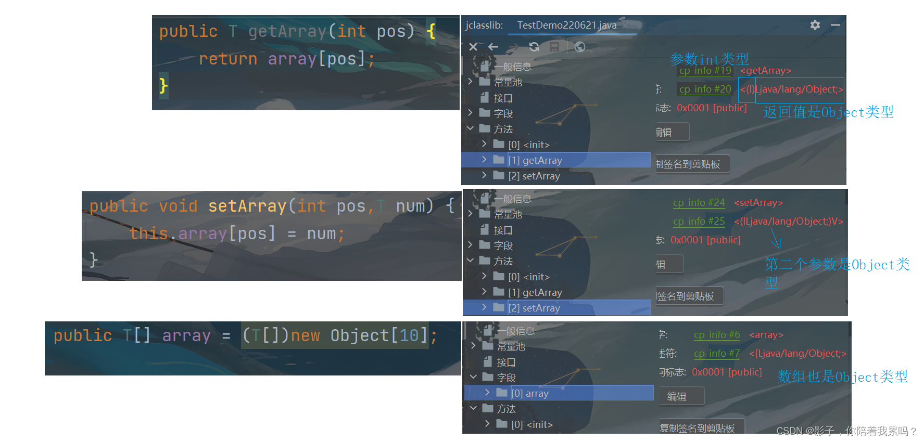This screenshot has height=441, width=924.
Task: Click the close X in the jclasslib toolbar
Action: tap(473, 47)
